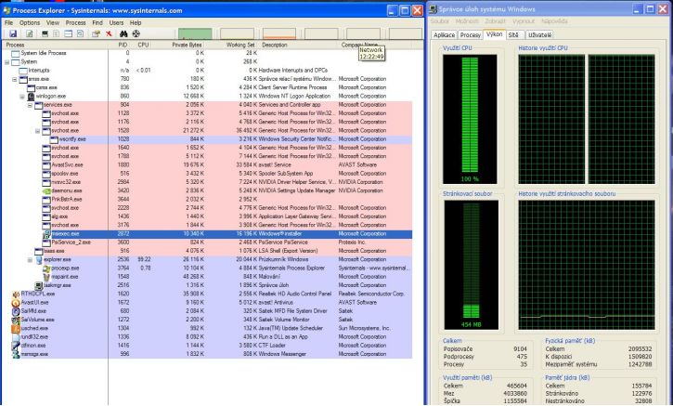
Task: Click the winlogon.exe process icon
Action: click(x=31, y=97)
